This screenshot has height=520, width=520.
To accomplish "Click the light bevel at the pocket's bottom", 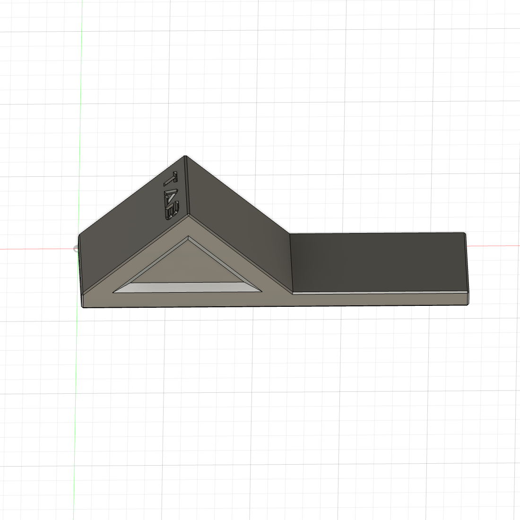I will (187, 287).
